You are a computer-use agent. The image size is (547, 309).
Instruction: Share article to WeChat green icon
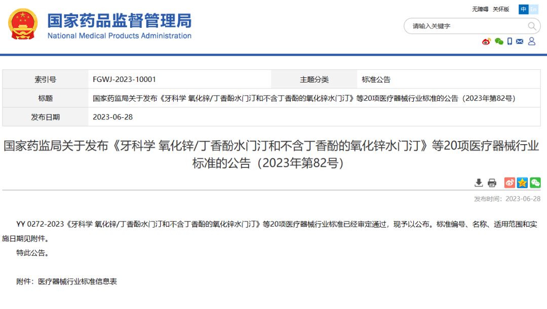point(535,183)
